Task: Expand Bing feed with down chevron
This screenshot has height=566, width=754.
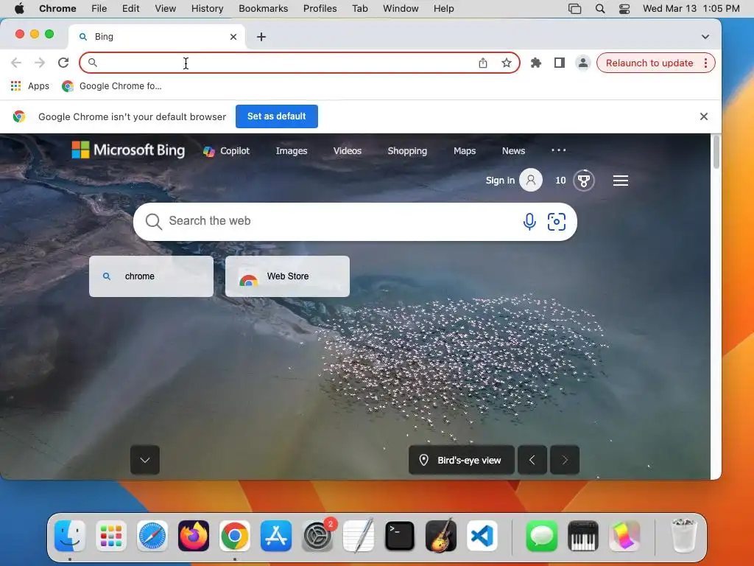Action: tap(145, 460)
